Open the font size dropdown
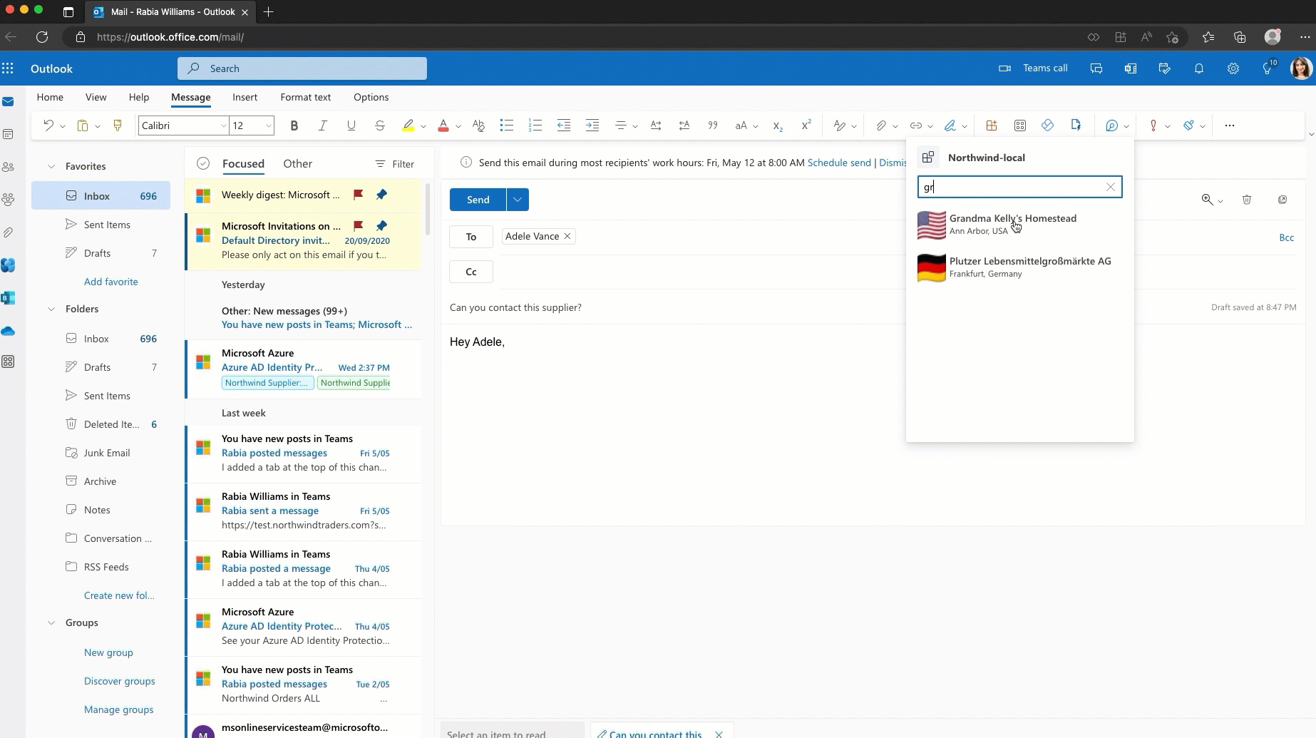1316x738 pixels. coord(269,125)
